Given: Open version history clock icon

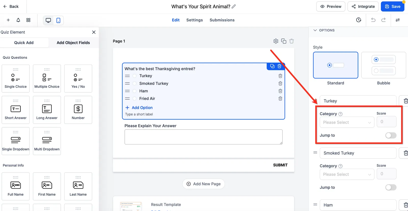Looking at the screenshot, I should [x=359, y=20].
